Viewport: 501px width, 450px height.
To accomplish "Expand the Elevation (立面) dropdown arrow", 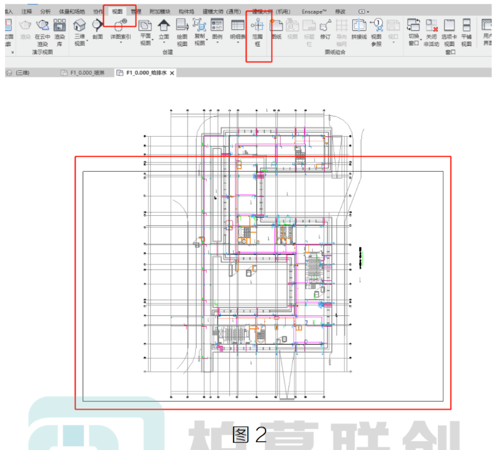I will coord(164,42).
